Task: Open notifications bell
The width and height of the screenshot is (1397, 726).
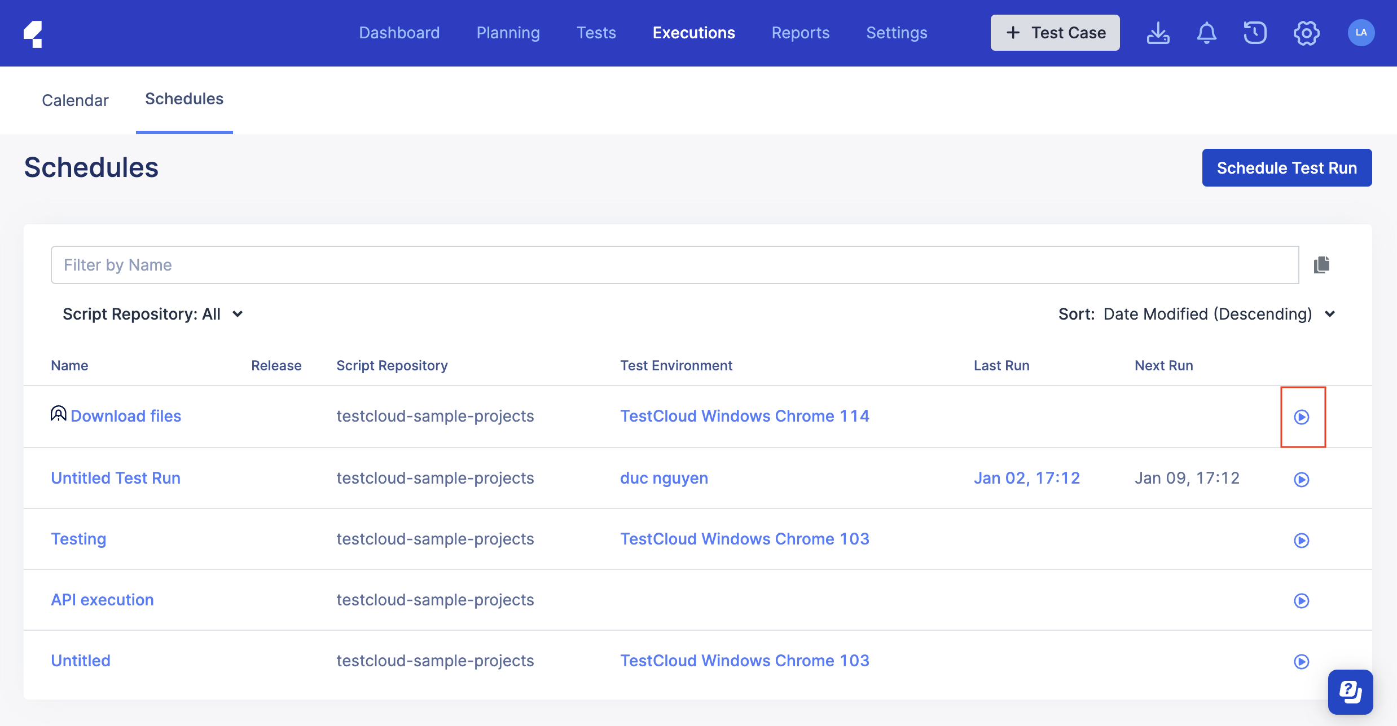Action: 1207,32
